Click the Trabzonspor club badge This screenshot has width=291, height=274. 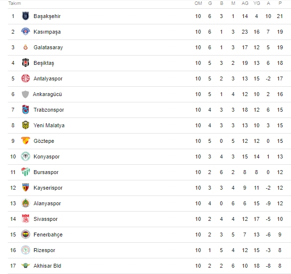25,110
